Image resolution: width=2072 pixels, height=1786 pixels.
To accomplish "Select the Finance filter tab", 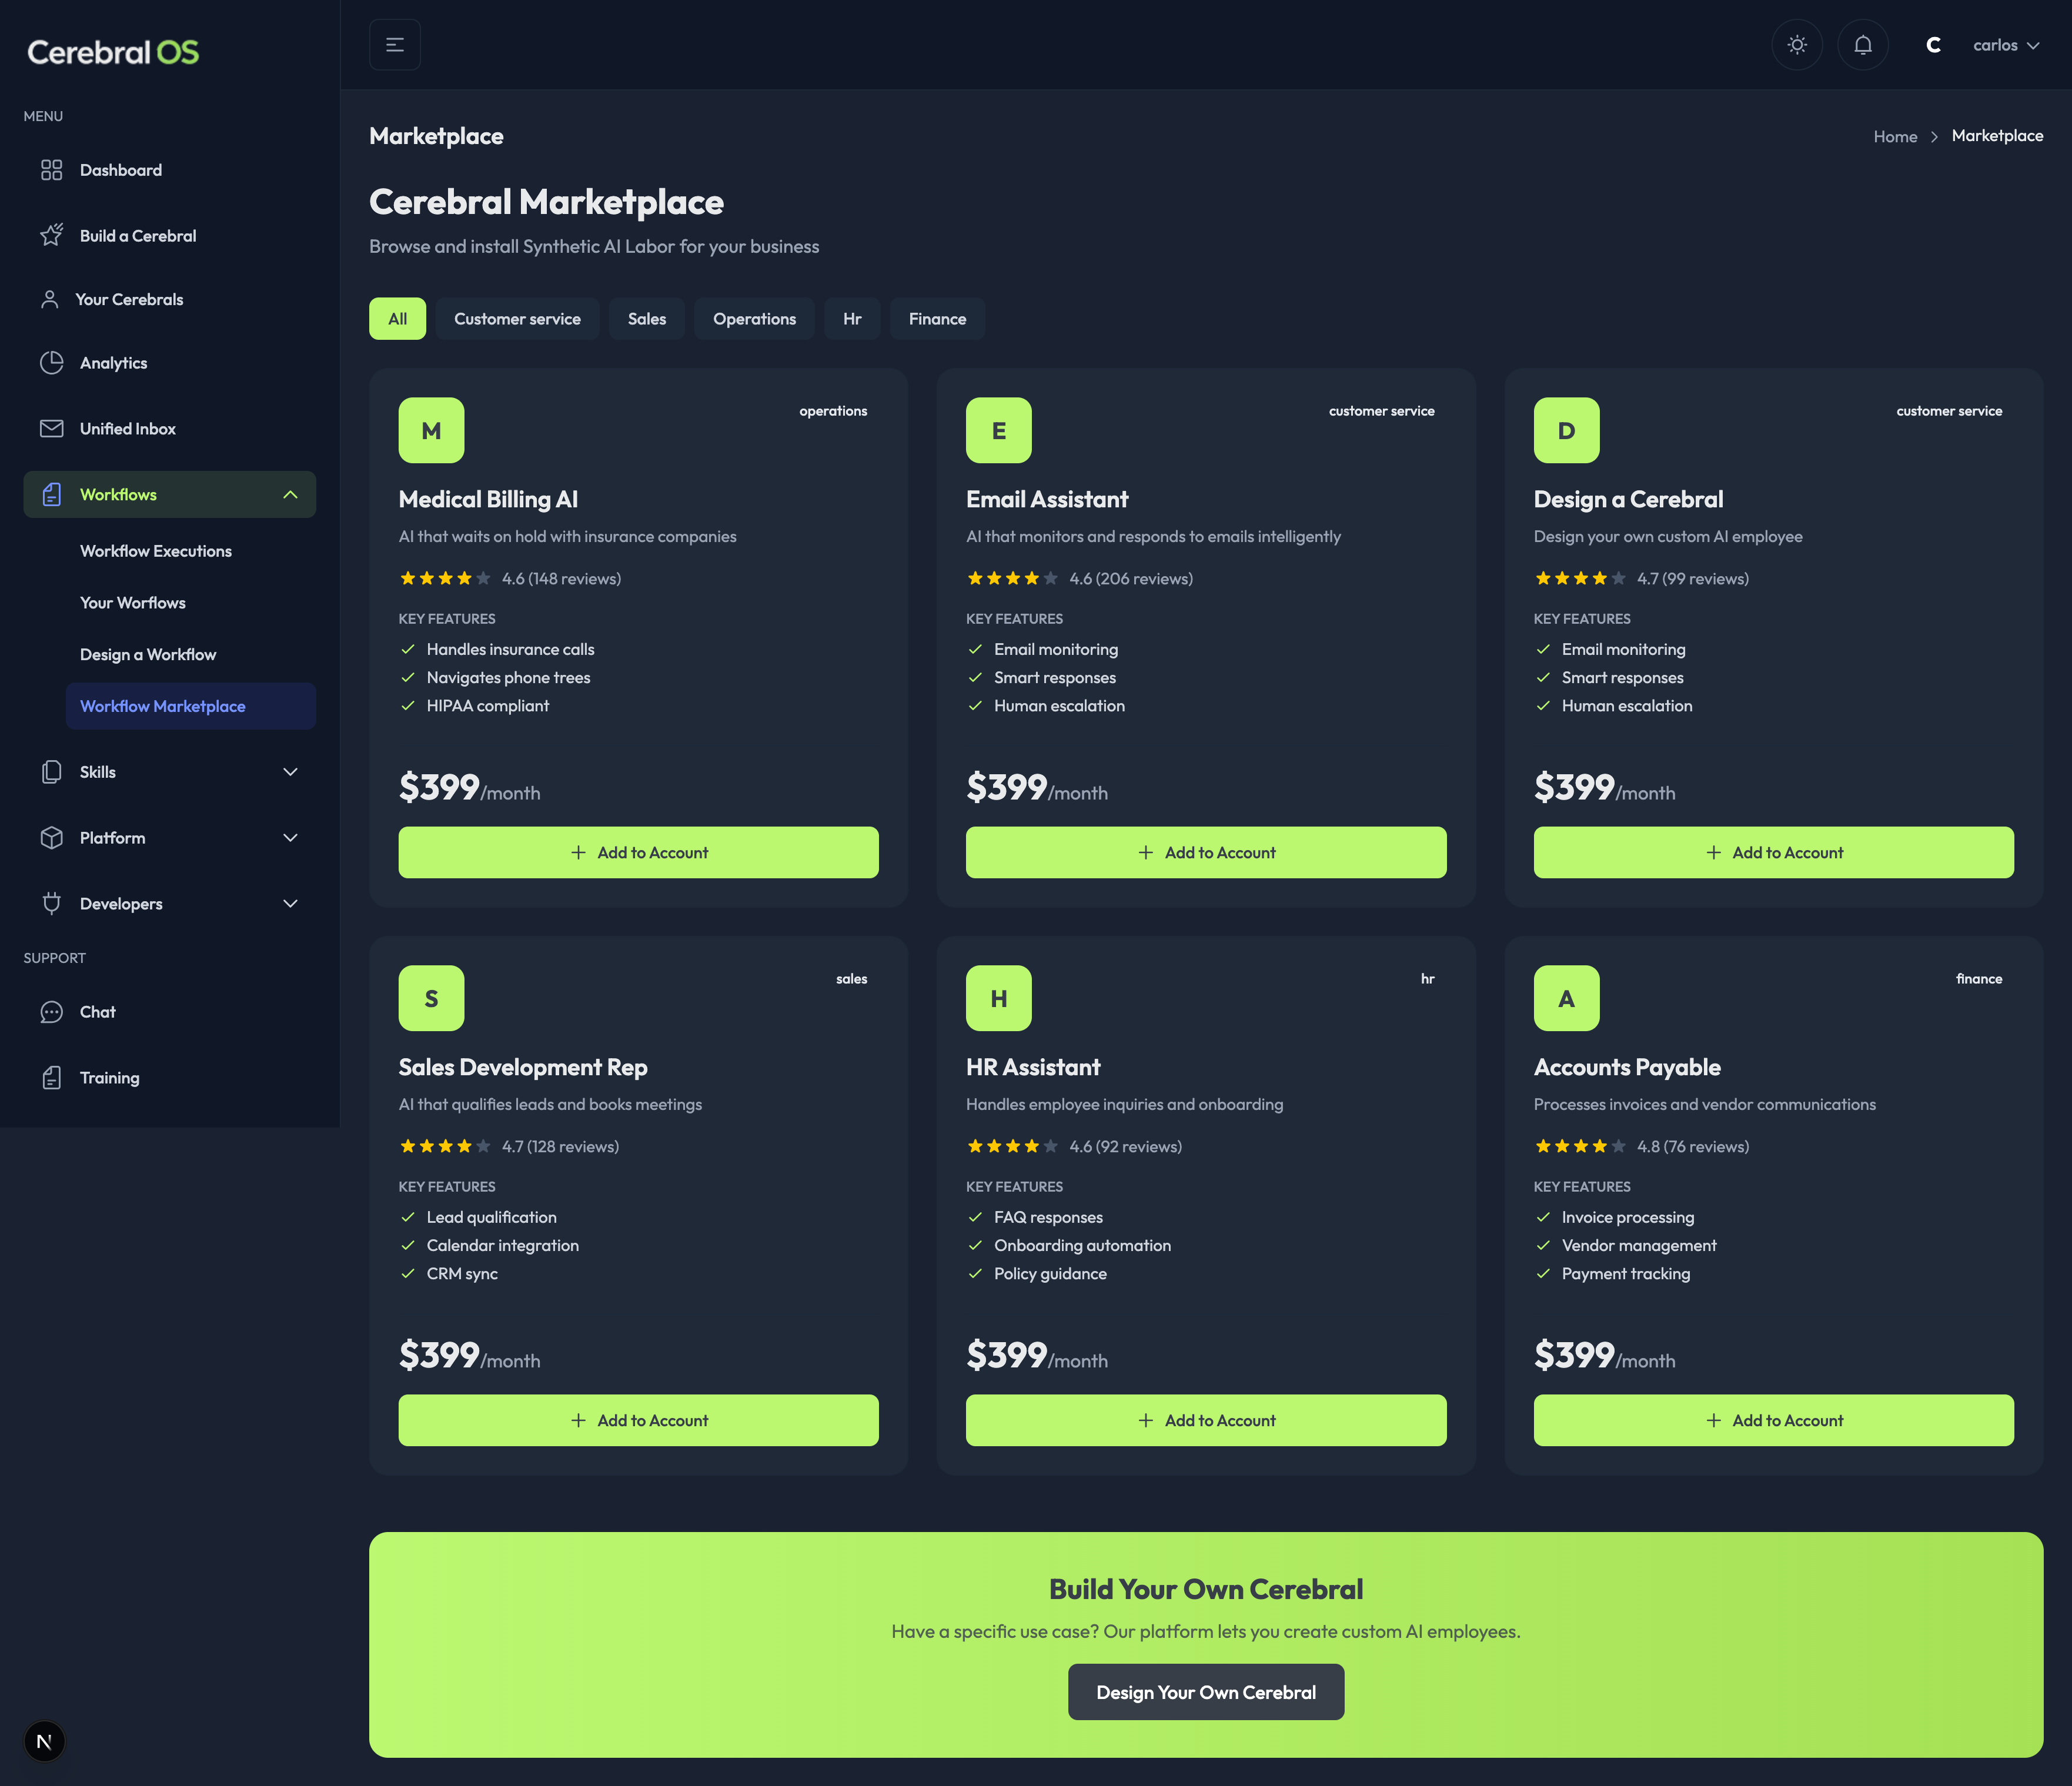I will click(937, 319).
